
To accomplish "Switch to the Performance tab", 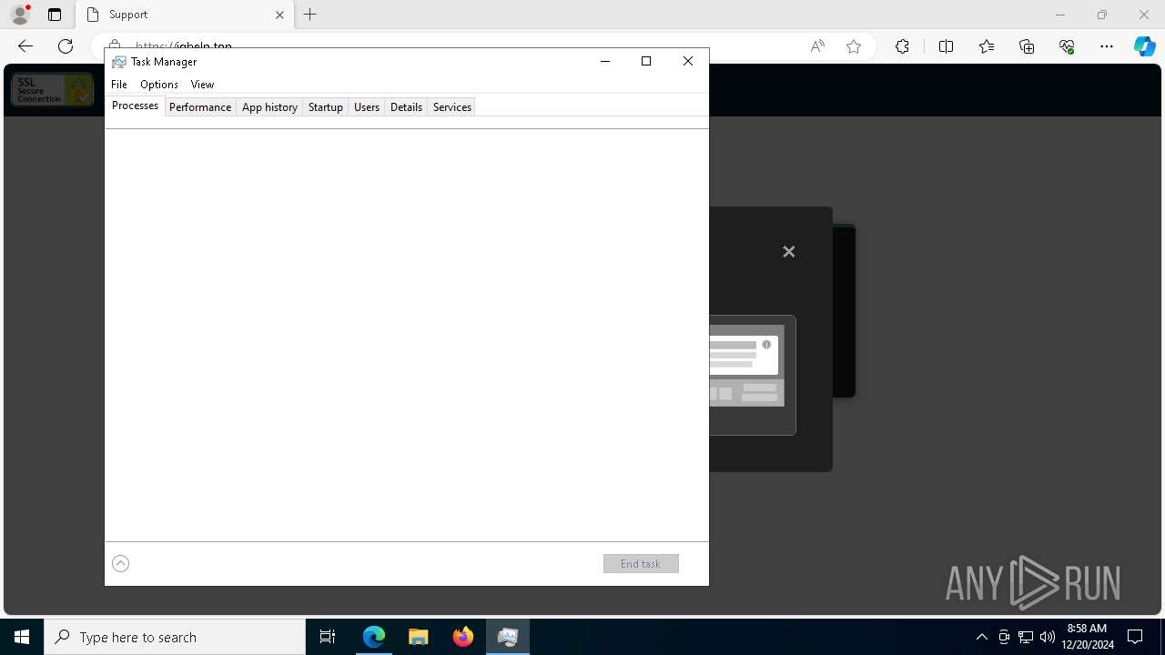I will click(200, 106).
